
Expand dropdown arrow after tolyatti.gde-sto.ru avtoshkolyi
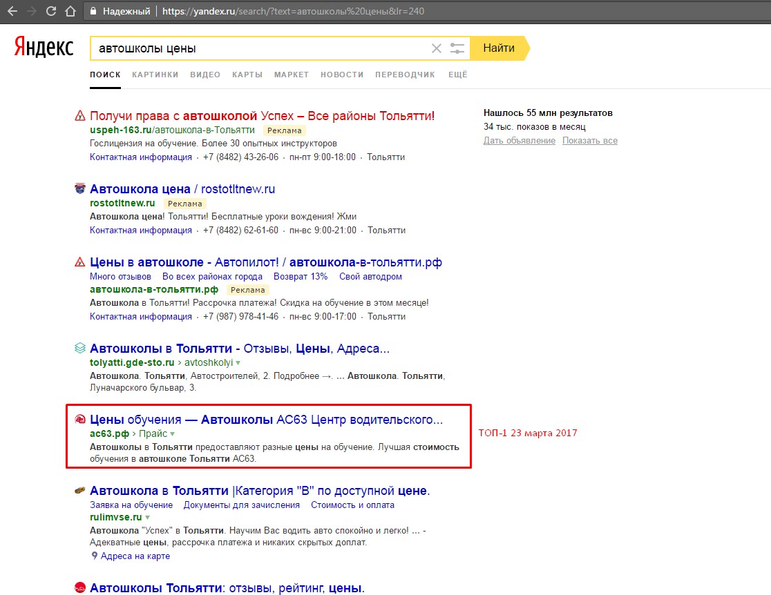(x=238, y=363)
